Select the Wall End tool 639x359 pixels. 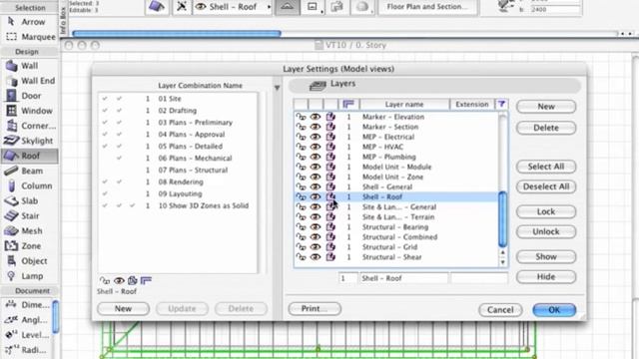pos(30,81)
